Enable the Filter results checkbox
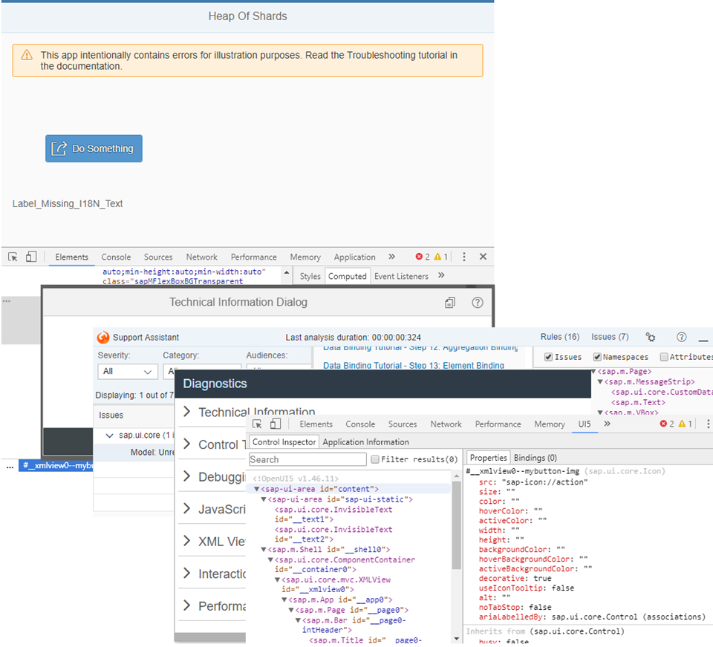 pyautogui.click(x=374, y=459)
